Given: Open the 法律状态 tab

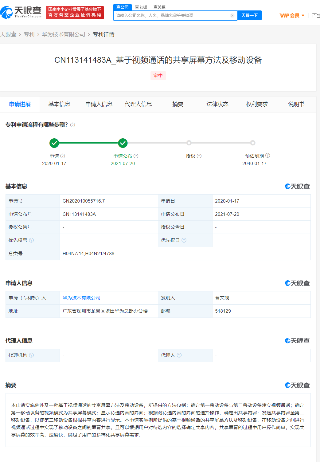Looking at the screenshot, I should click(x=217, y=104).
